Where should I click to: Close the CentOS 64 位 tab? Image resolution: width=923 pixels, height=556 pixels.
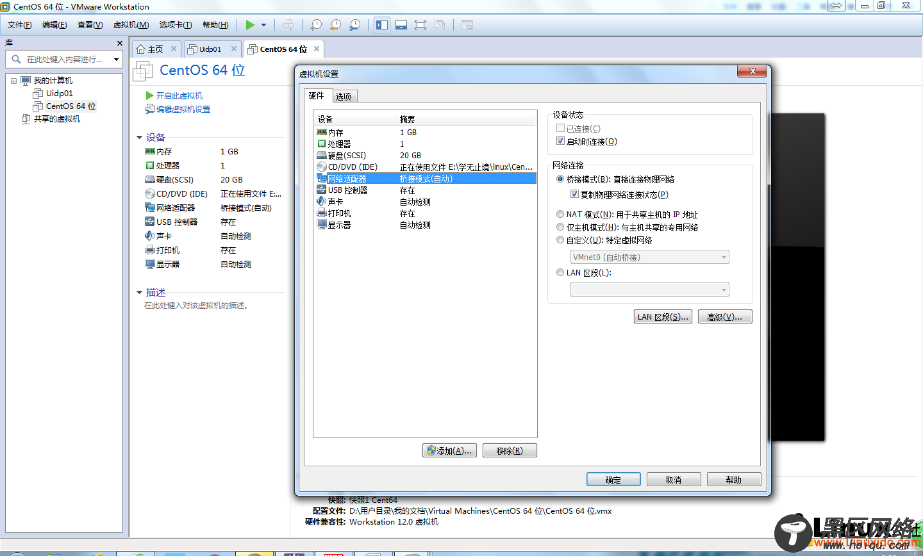pos(317,49)
